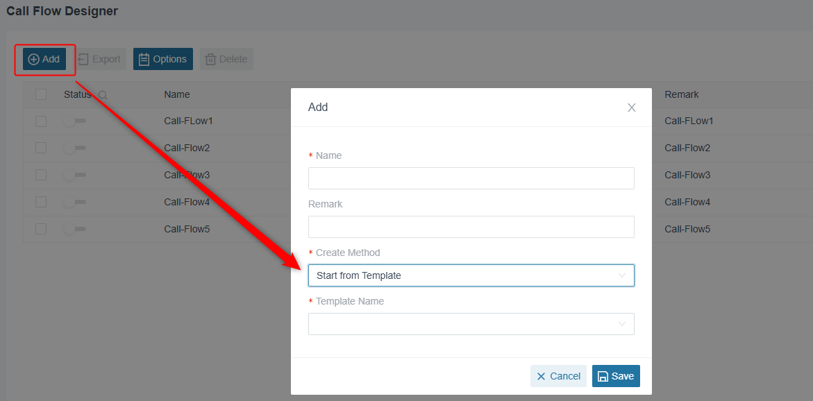Screen dimensions: 813x401
Task: Tick the select-all checkbox in table header
Action: coord(41,94)
